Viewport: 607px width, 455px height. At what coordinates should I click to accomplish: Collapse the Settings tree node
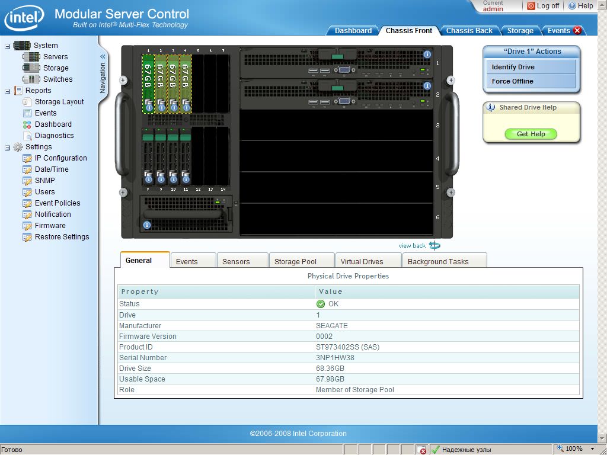pyautogui.click(x=7, y=147)
